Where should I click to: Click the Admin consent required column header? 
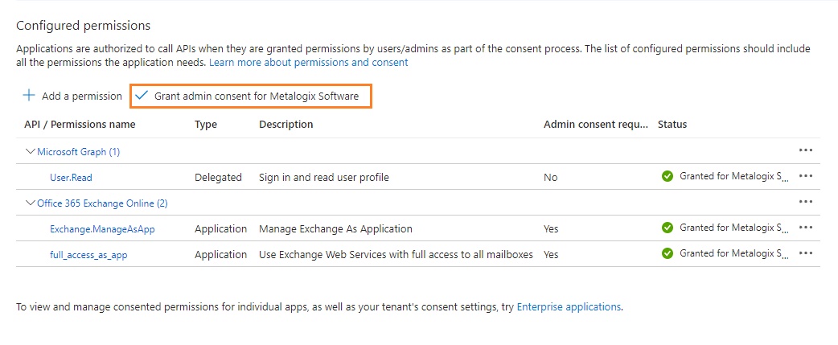[595, 125]
